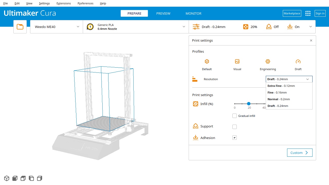The width and height of the screenshot is (329, 185).
Task: Switch to top view cube
Action: pyautogui.click(x=23, y=178)
